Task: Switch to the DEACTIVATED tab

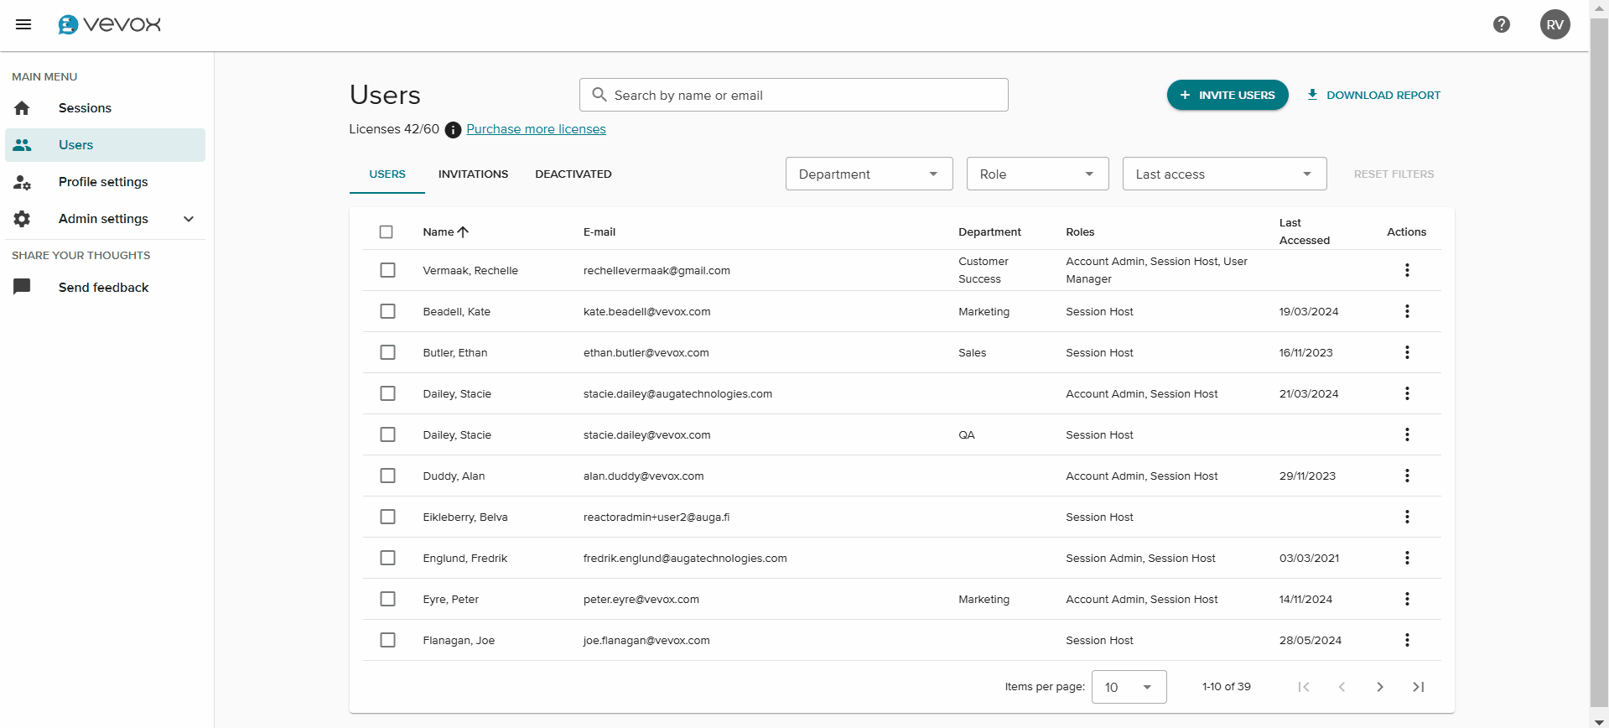Action: point(574,174)
